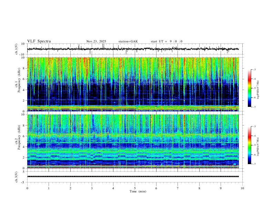Click the ch.1 voltage waveform trace
This screenshot has width=273, height=211.
(133, 49)
